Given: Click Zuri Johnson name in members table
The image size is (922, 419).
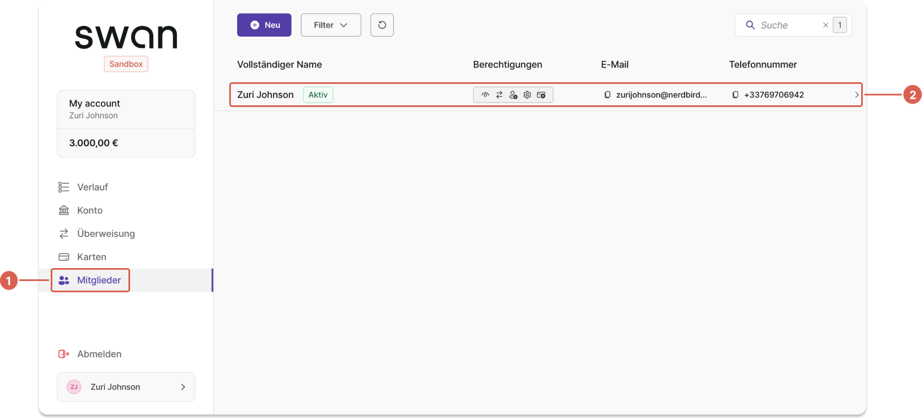Looking at the screenshot, I should tap(265, 95).
